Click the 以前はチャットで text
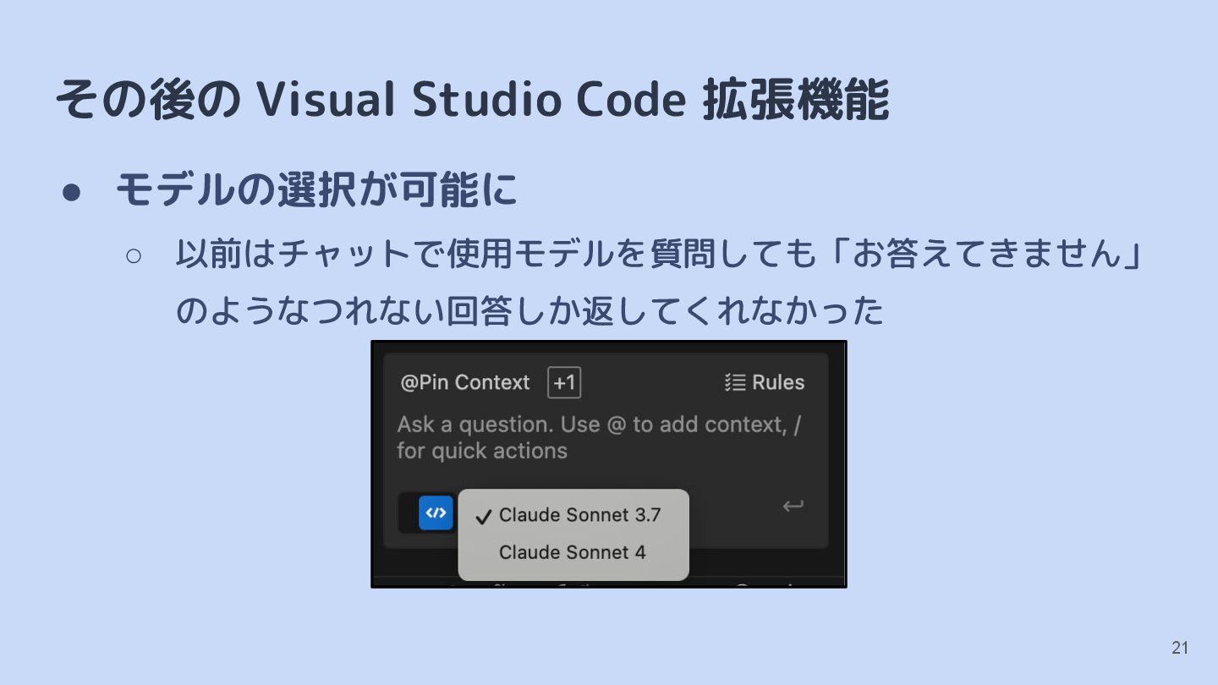The width and height of the screenshot is (1218, 685). [310, 254]
